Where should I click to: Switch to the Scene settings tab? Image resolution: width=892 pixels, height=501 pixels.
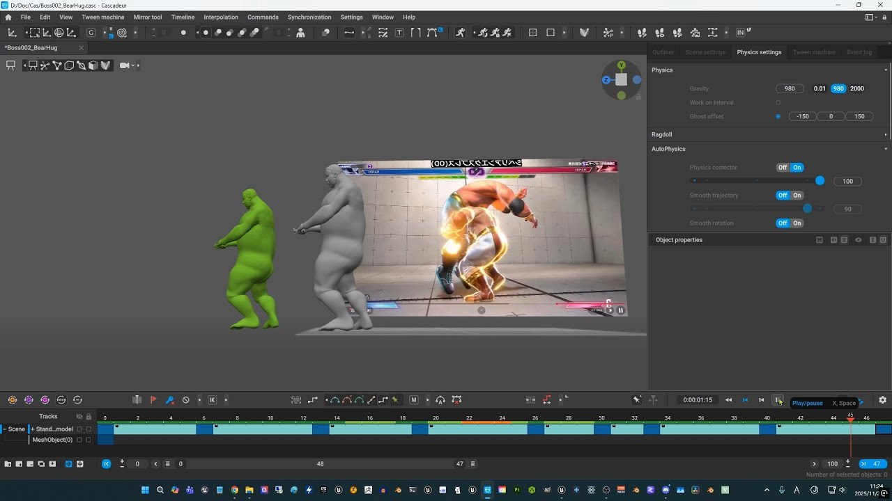[705, 52]
